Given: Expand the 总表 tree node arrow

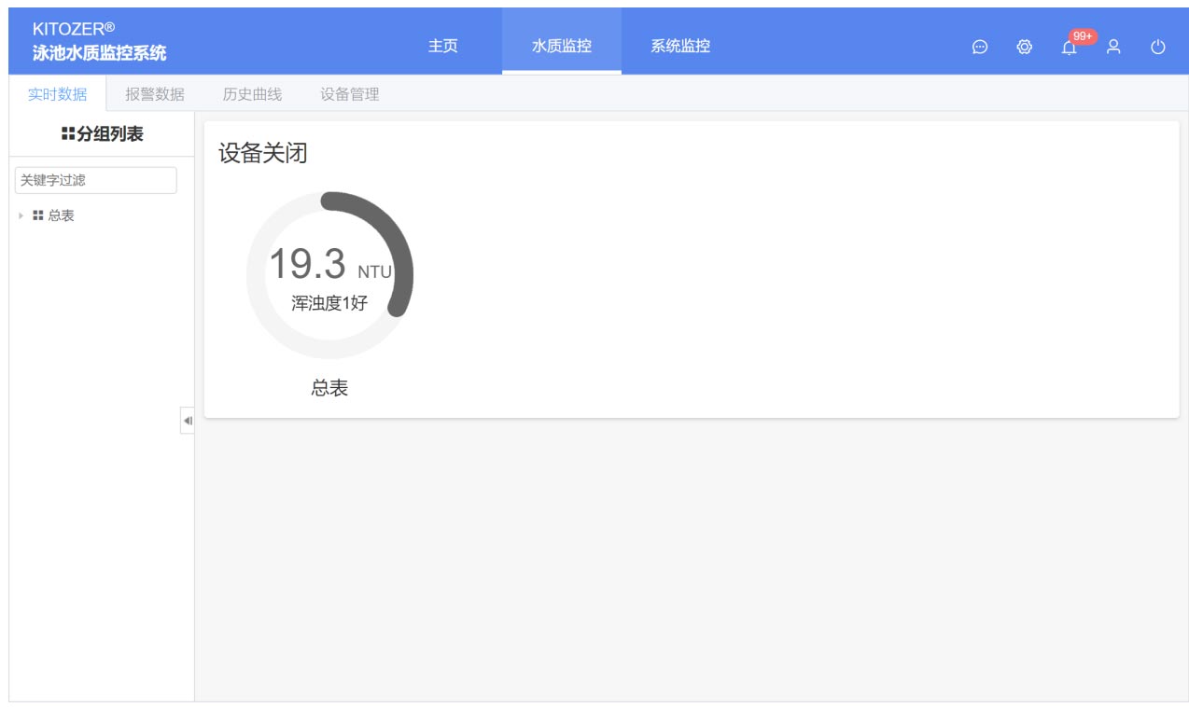Looking at the screenshot, I should tap(21, 215).
